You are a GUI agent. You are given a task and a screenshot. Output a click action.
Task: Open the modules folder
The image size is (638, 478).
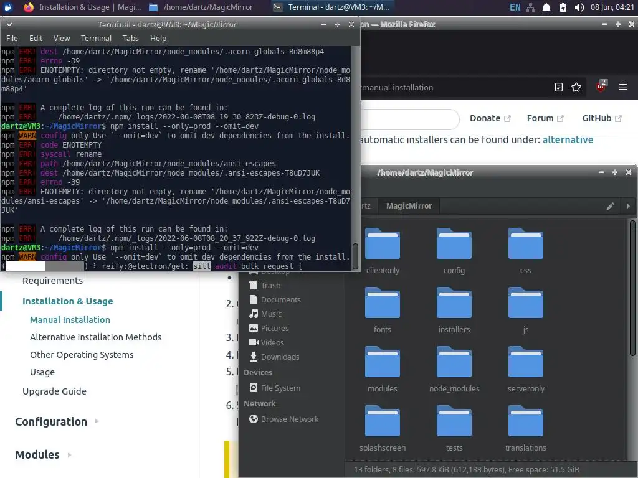[x=382, y=369]
